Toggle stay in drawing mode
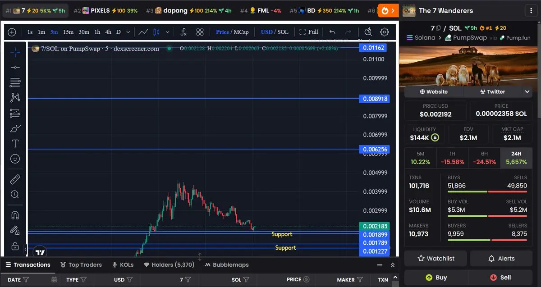The image size is (541, 287). tap(15, 231)
